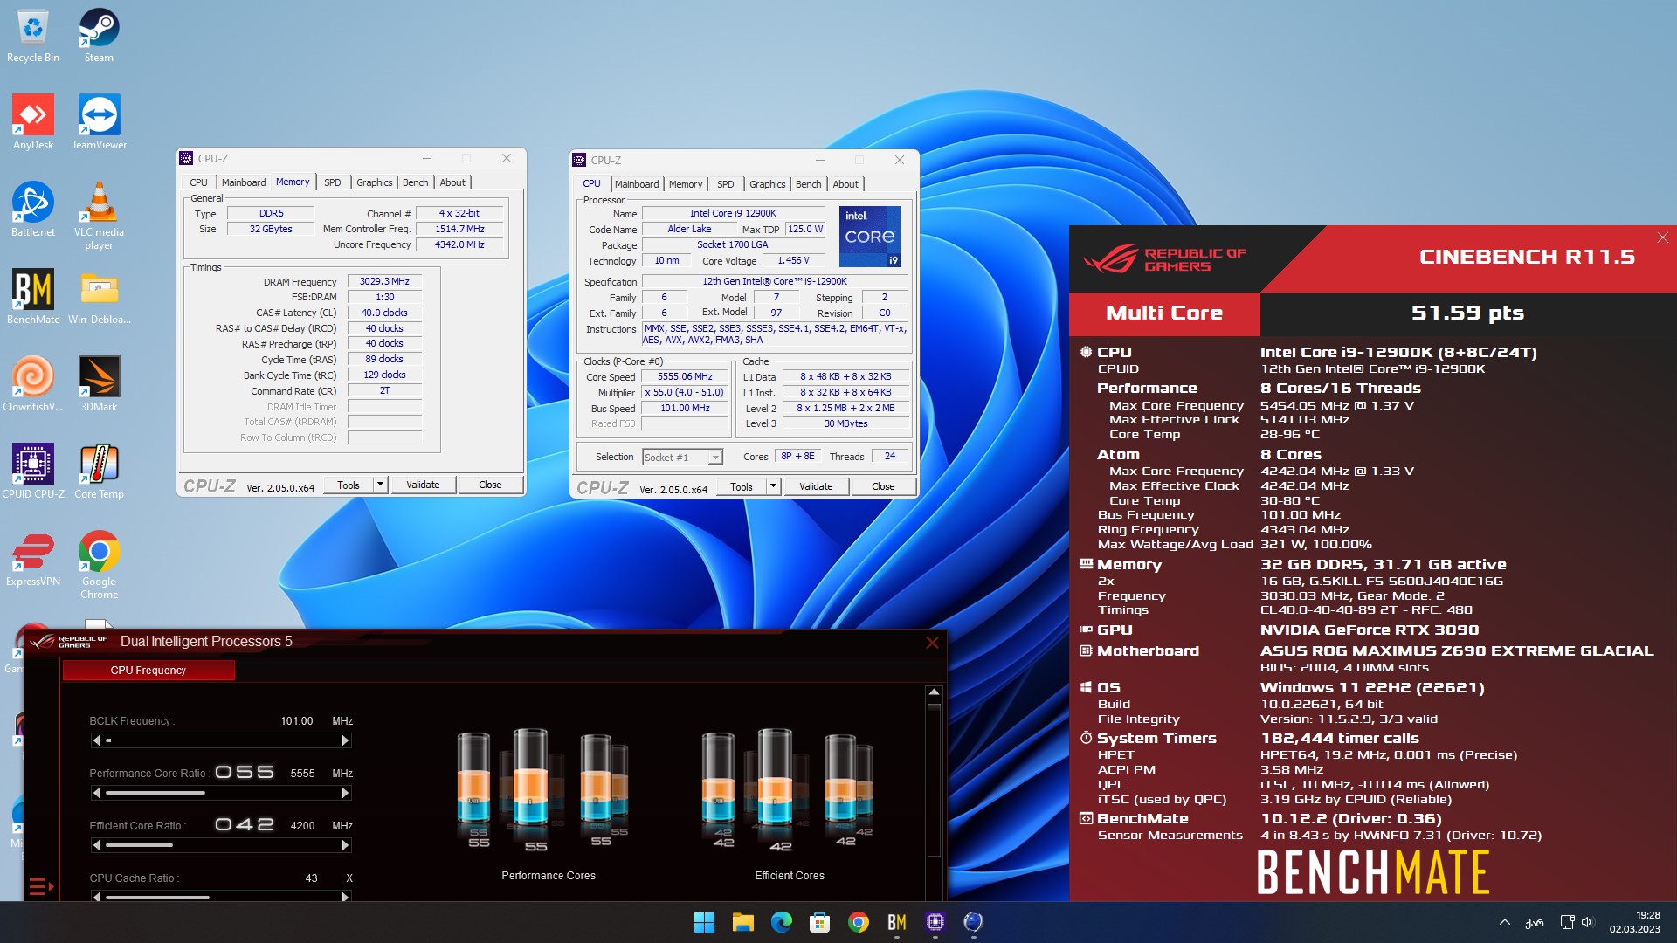This screenshot has height=943, width=1677.
Task: Open Graphics tab in left CPU-Z window
Action: (x=375, y=182)
